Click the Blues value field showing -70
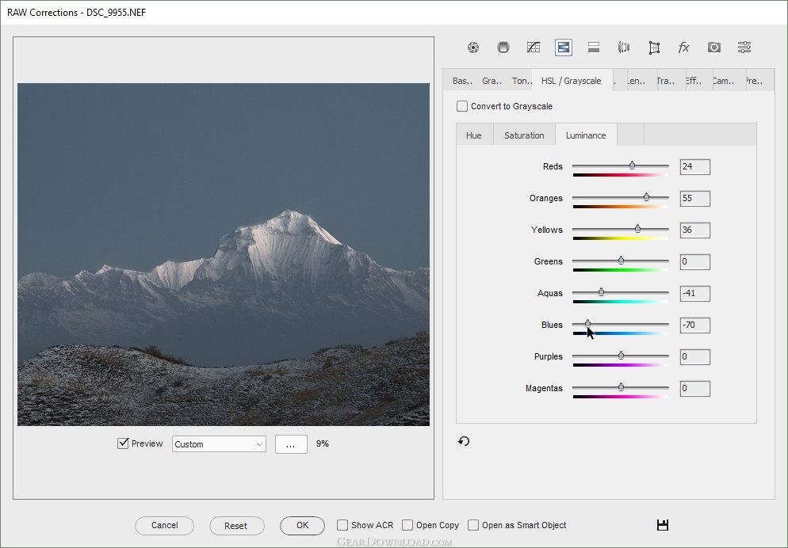788x548 pixels. click(x=695, y=325)
